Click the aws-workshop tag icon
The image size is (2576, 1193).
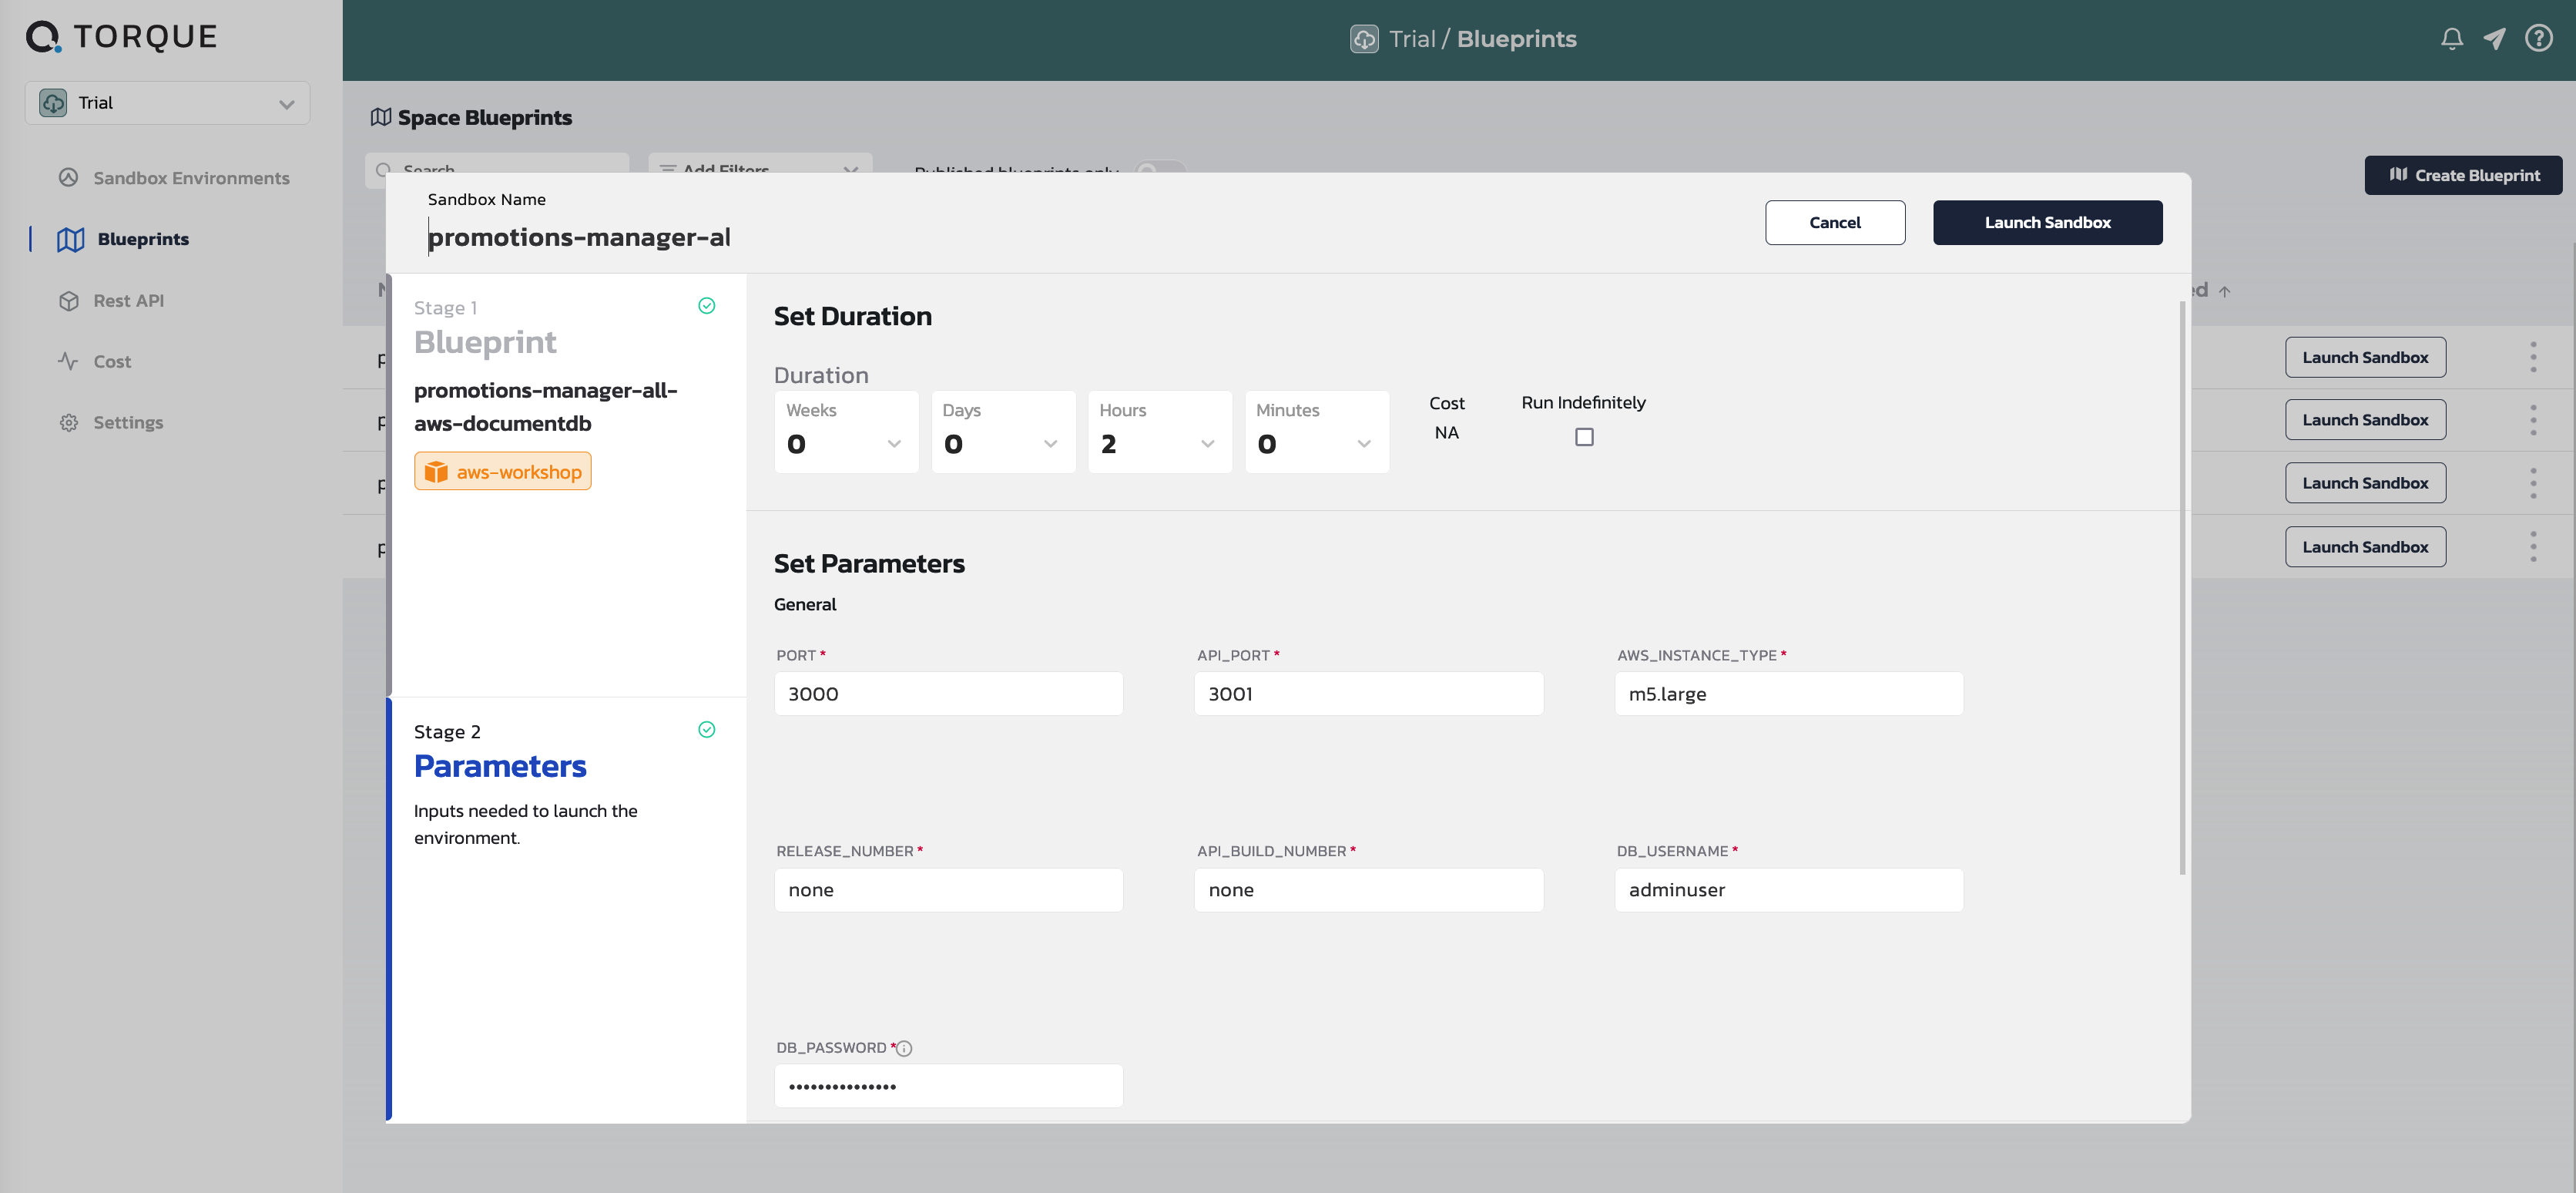436,472
